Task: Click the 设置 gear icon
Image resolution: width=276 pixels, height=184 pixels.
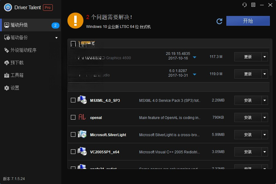Action: tap(6, 88)
